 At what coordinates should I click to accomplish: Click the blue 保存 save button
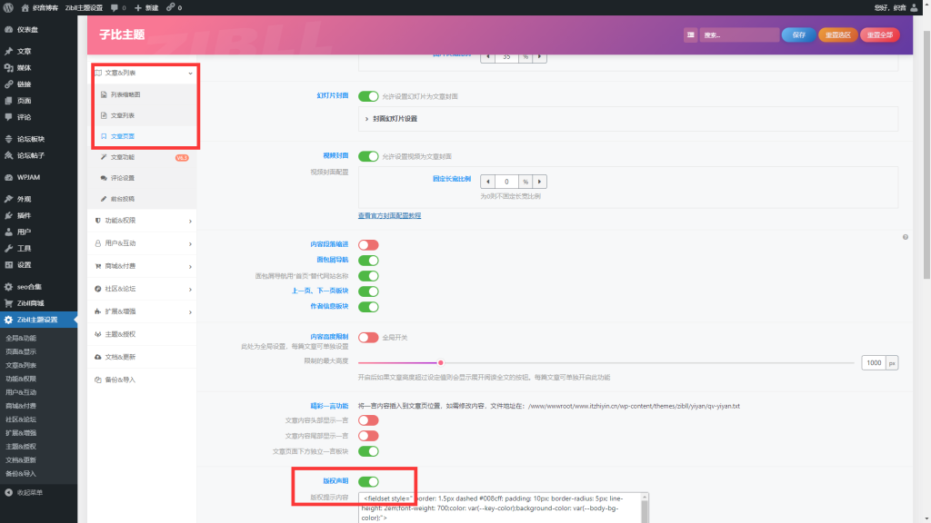tap(798, 35)
